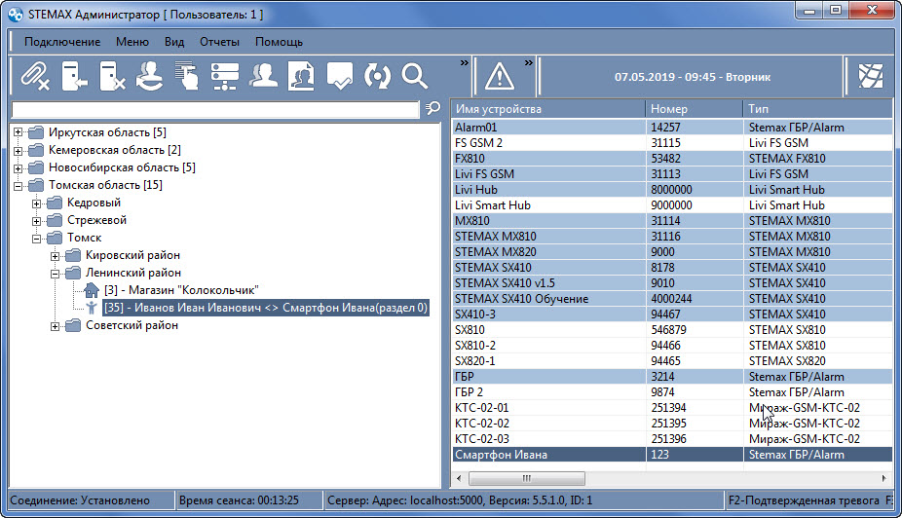The image size is (902, 518).
Task: Expand the Кедровый node
Action: point(36,203)
